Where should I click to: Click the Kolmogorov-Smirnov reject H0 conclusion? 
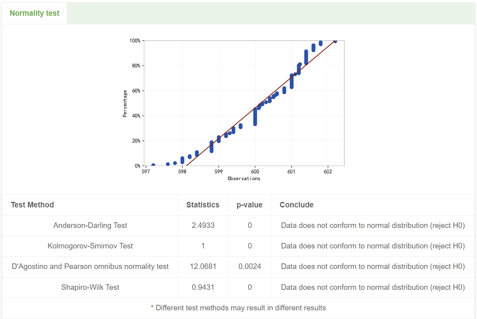373,246
